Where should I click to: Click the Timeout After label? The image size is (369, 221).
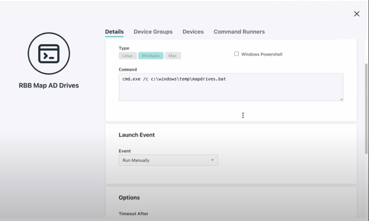pos(133,214)
